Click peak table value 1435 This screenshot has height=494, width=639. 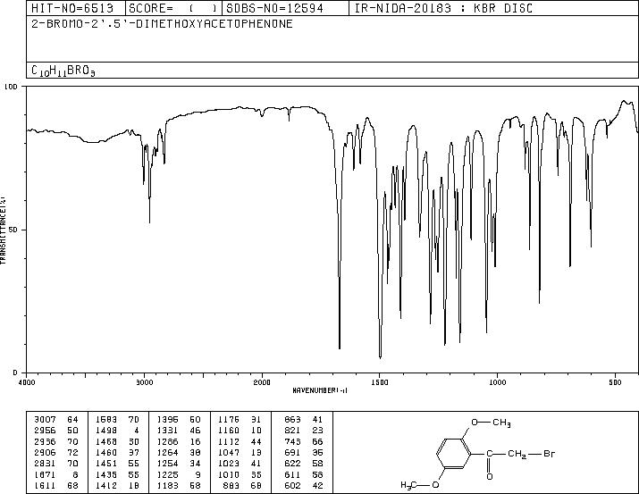pos(106,474)
